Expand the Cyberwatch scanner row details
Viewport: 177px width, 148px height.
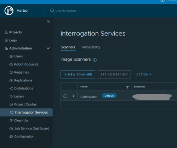[x=73, y=96]
